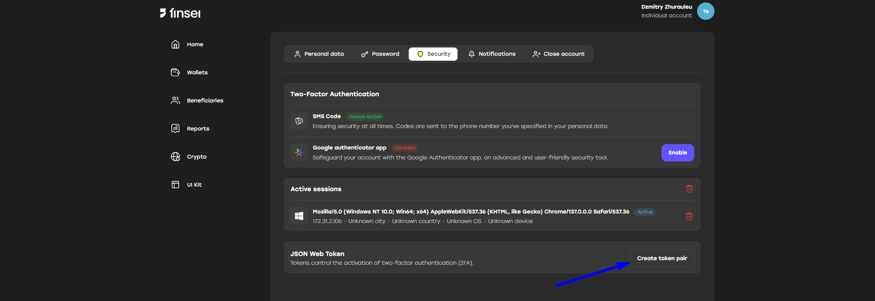
Task: Click the 'Always active' badge
Action: click(365, 116)
